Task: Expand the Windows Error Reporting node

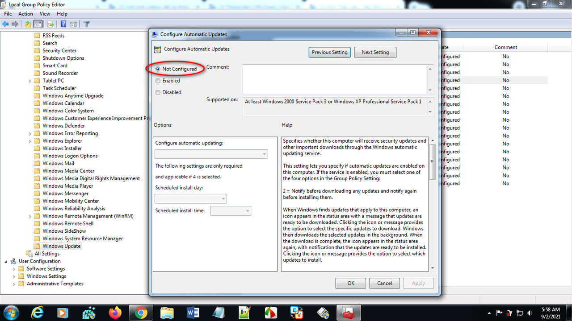Action: click(30, 133)
